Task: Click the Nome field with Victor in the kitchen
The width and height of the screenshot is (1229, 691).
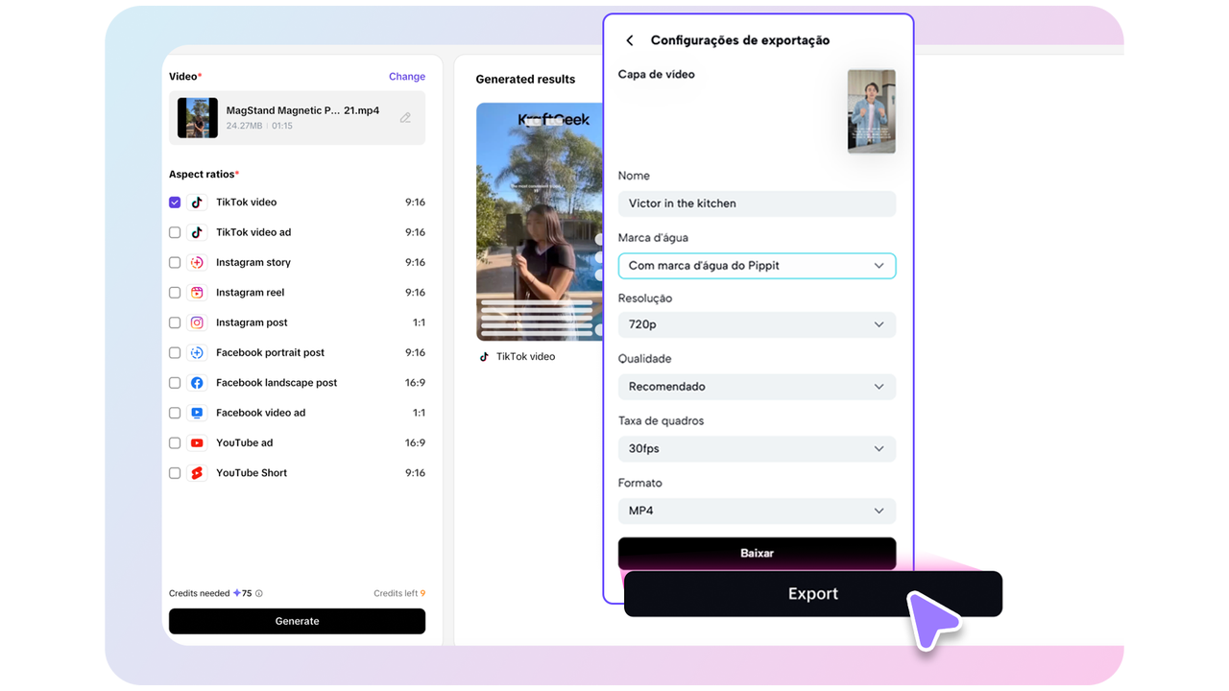Action: (x=757, y=203)
